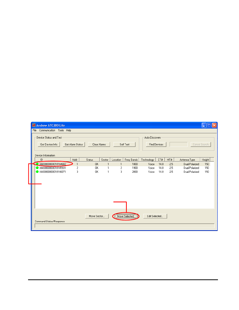Screen dimensions: 239x310
Task: Click the Auto-Discovery progress field
Action: (x=179, y=144)
